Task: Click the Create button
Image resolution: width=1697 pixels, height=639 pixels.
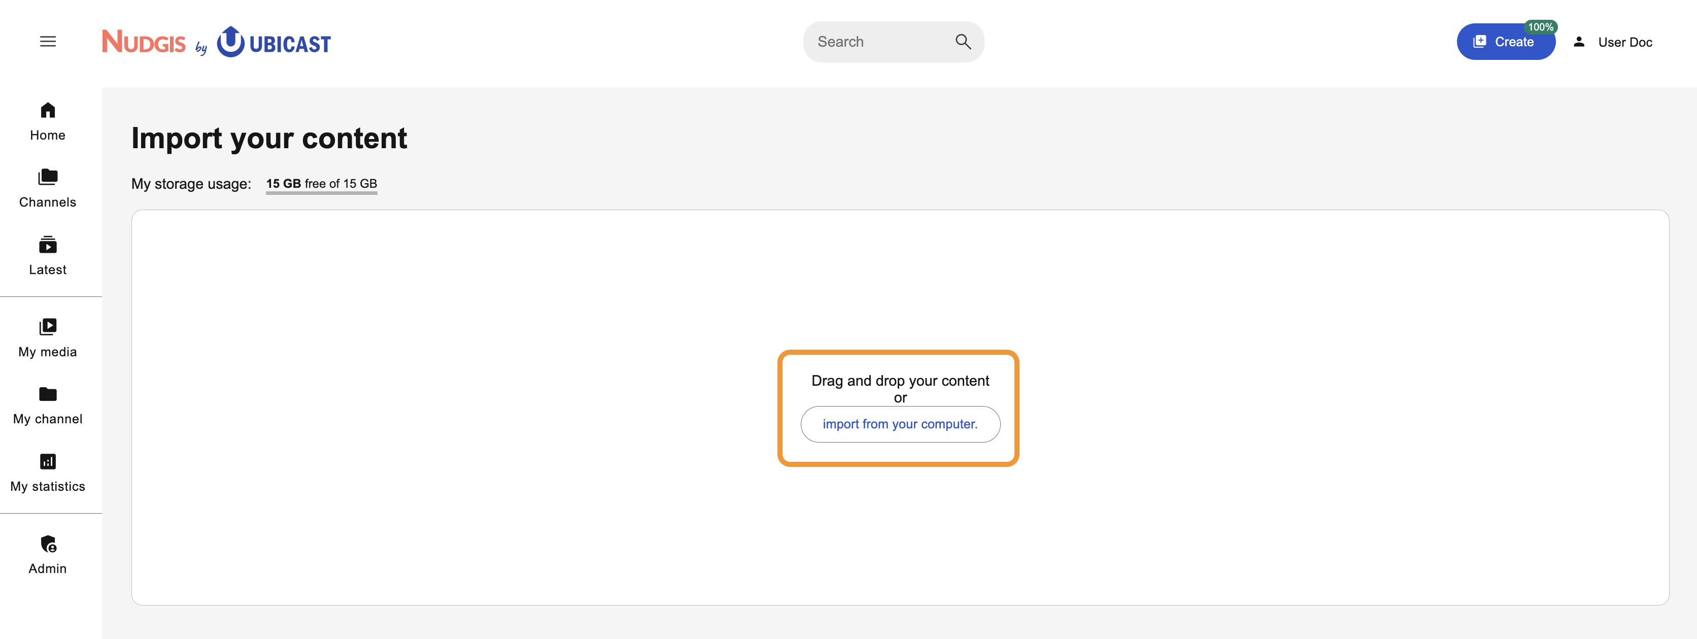Action: coord(1505,42)
